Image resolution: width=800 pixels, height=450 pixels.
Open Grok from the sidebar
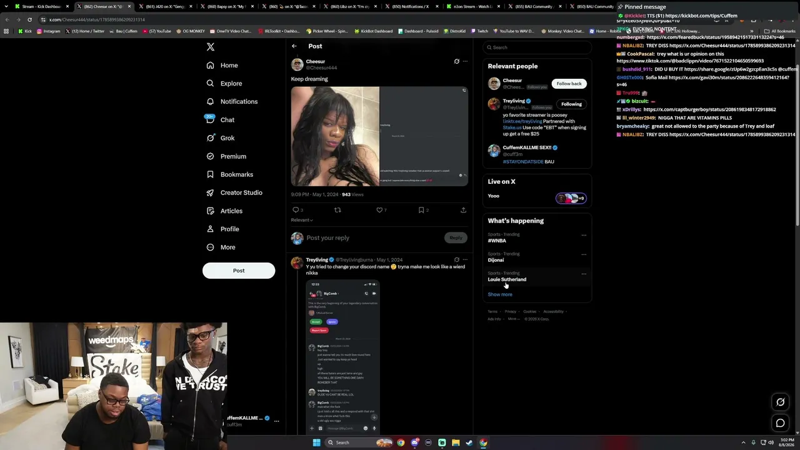[x=220, y=138]
